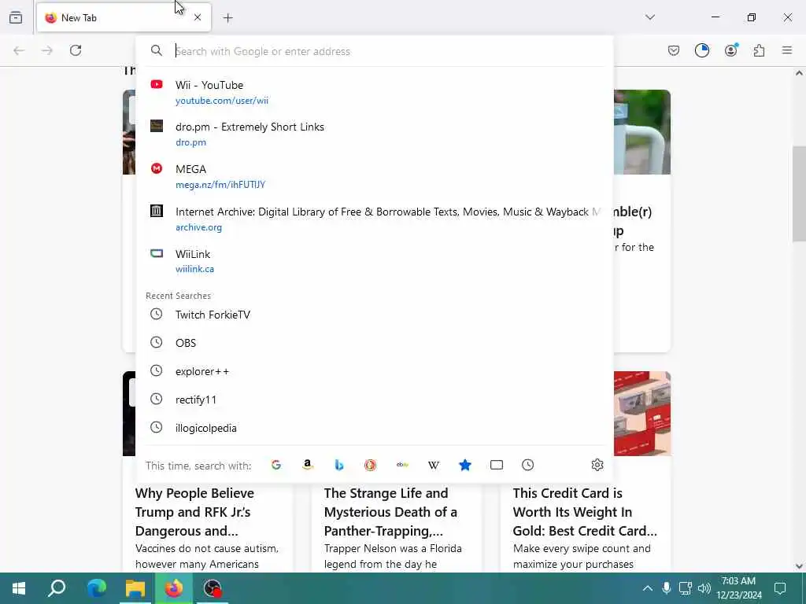
Task: Click page scrollbar down arrow
Action: 799,566
